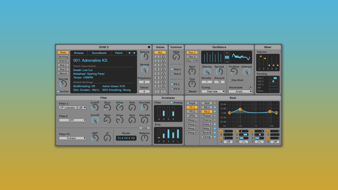Click the B1 gain G slider
The width and height of the screenshot is (338, 190).
(x=243, y=135)
